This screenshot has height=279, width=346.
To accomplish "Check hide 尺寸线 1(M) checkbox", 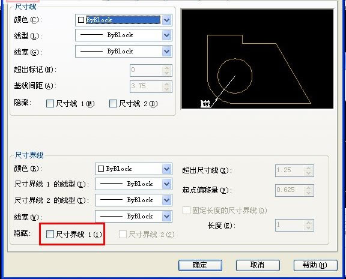I will tap(50, 104).
